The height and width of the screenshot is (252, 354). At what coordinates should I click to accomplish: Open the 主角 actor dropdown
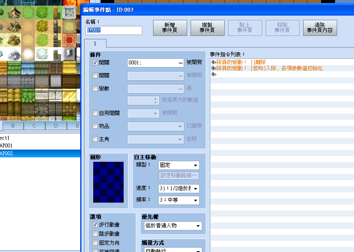[156, 139]
